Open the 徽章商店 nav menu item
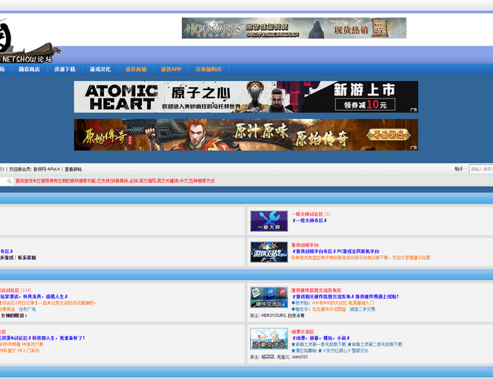The height and width of the screenshot is (379, 493). click(30, 69)
